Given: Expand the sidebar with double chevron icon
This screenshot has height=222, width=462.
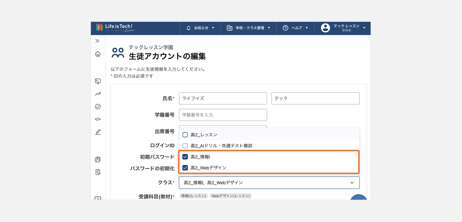Looking at the screenshot, I should 97,41.
